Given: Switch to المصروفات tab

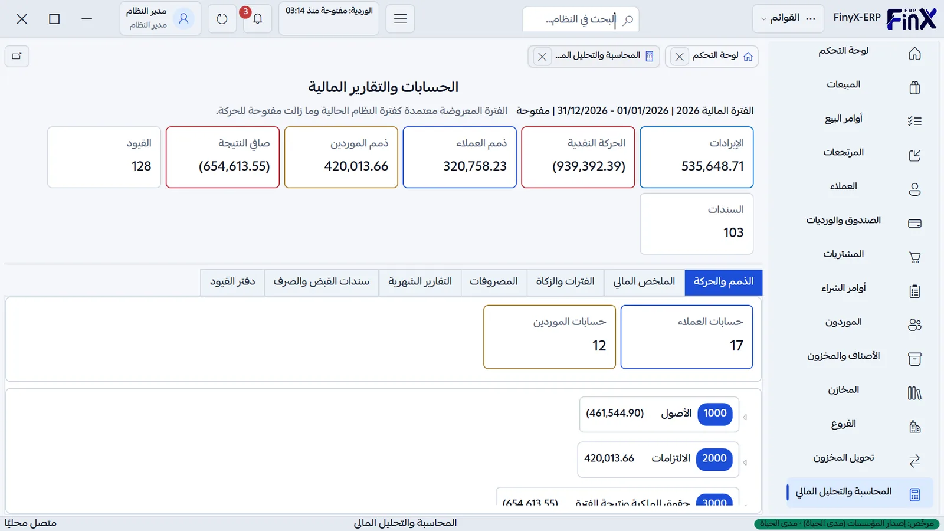Looking at the screenshot, I should coord(494,282).
